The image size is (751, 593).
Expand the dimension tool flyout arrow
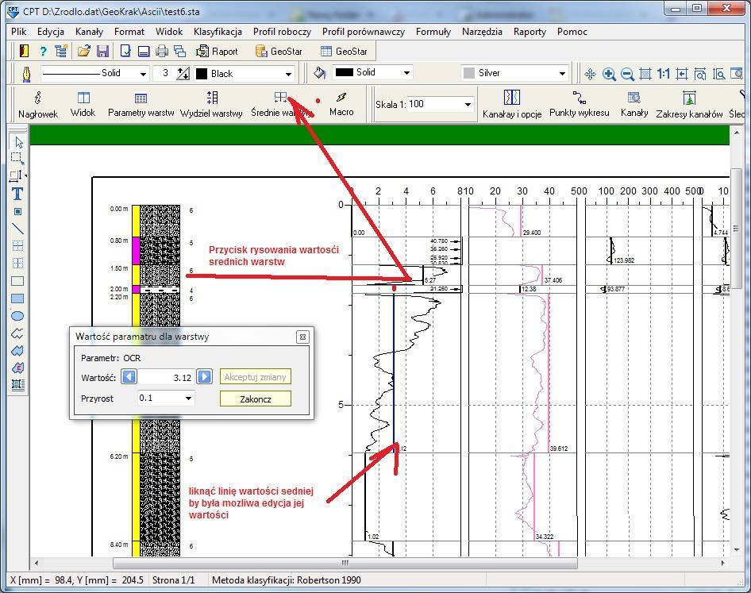[25, 175]
